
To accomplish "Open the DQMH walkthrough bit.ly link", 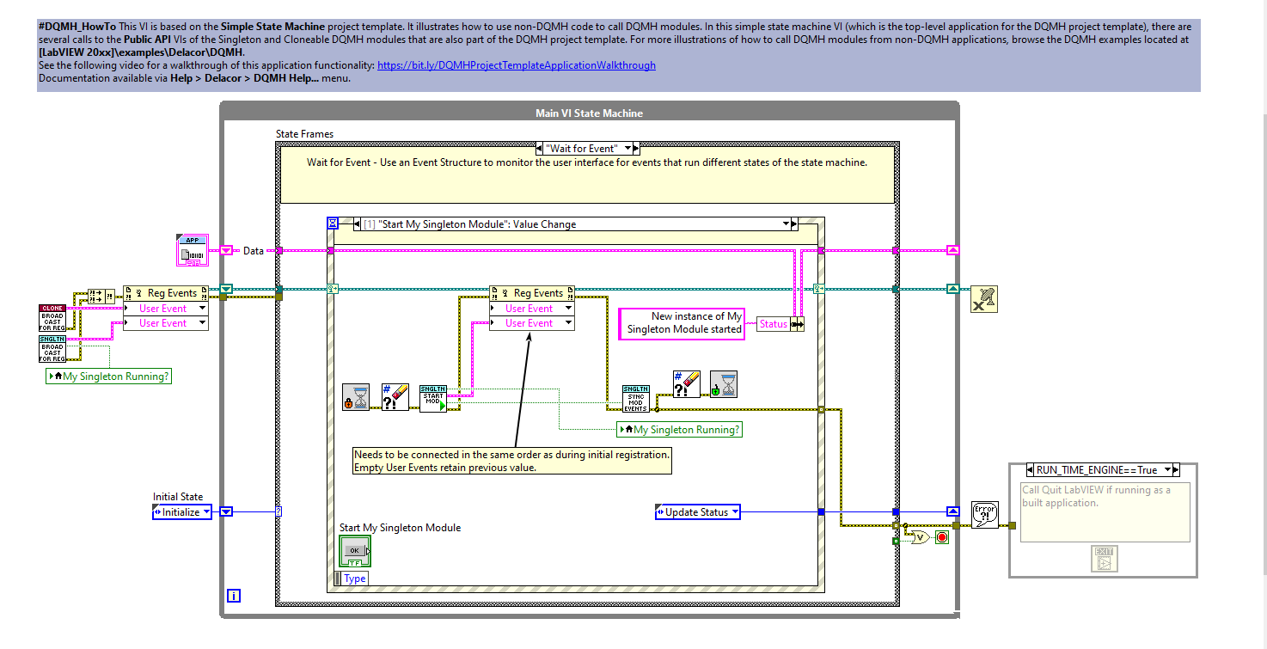I will [517, 65].
